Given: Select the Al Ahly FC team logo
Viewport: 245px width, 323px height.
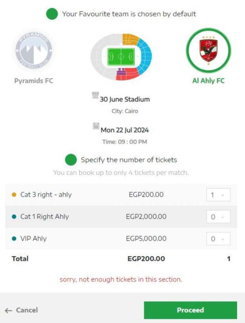Looking at the screenshot, I should pyautogui.click(x=208, y=50).
